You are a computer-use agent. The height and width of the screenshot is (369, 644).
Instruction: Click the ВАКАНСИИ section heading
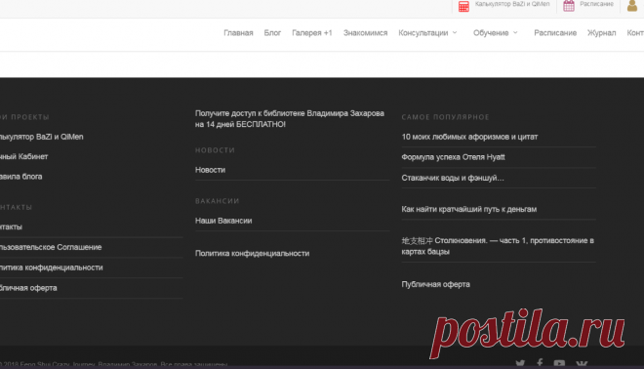click(218, 201)
